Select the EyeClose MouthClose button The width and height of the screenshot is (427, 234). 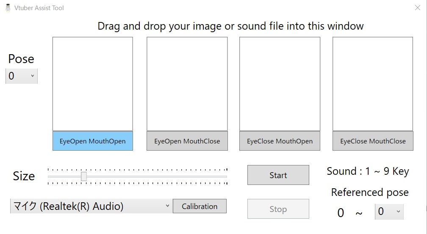[x=373, y=141]
